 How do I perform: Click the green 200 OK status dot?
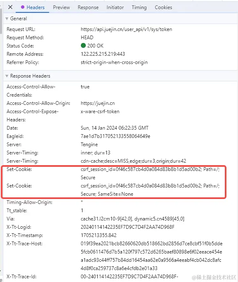coord(83,45)
